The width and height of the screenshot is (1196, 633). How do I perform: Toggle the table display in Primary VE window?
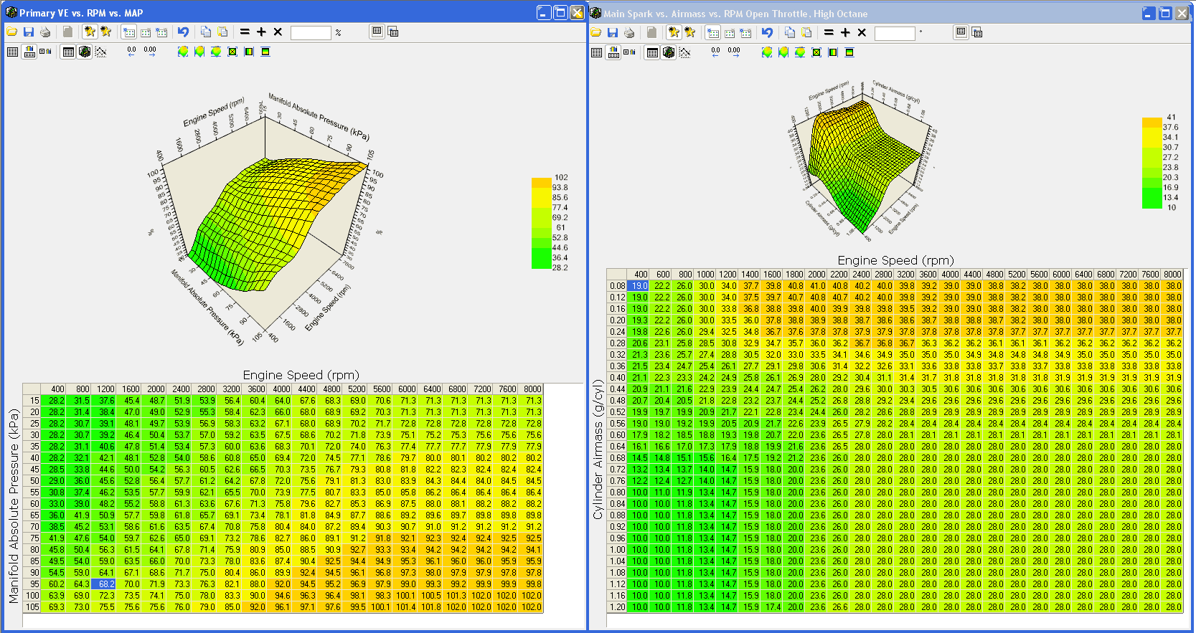[68, 52]
